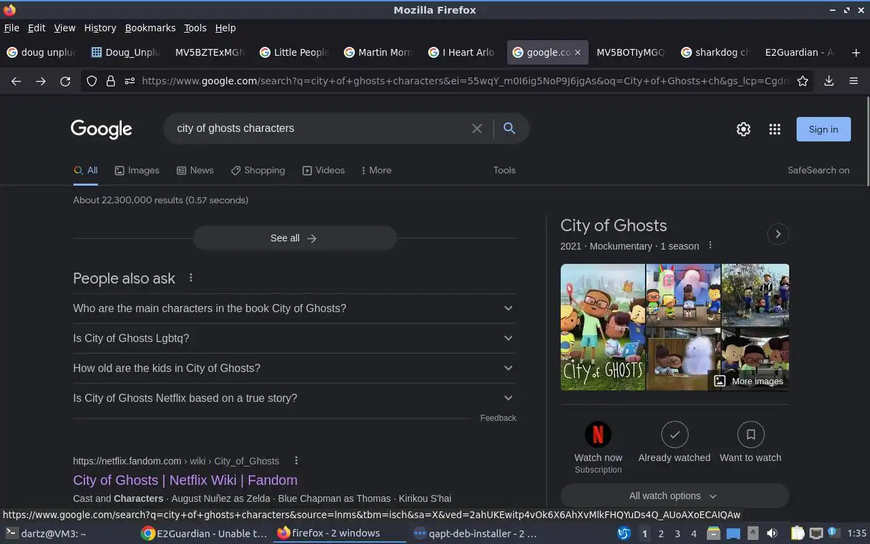Open Fandom result three-dot menu
This screenshot has height=544, width=870.
pyautogui.click(x=296, y=461)
